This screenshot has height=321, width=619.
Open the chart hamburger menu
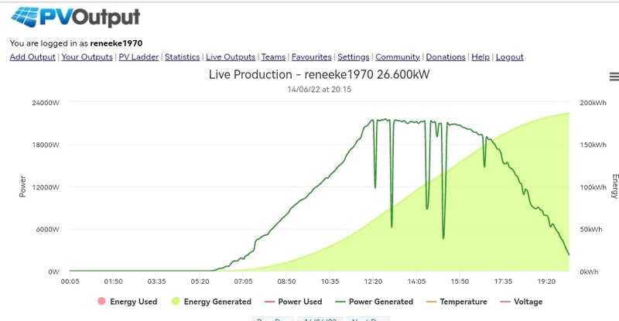point(614,77)
